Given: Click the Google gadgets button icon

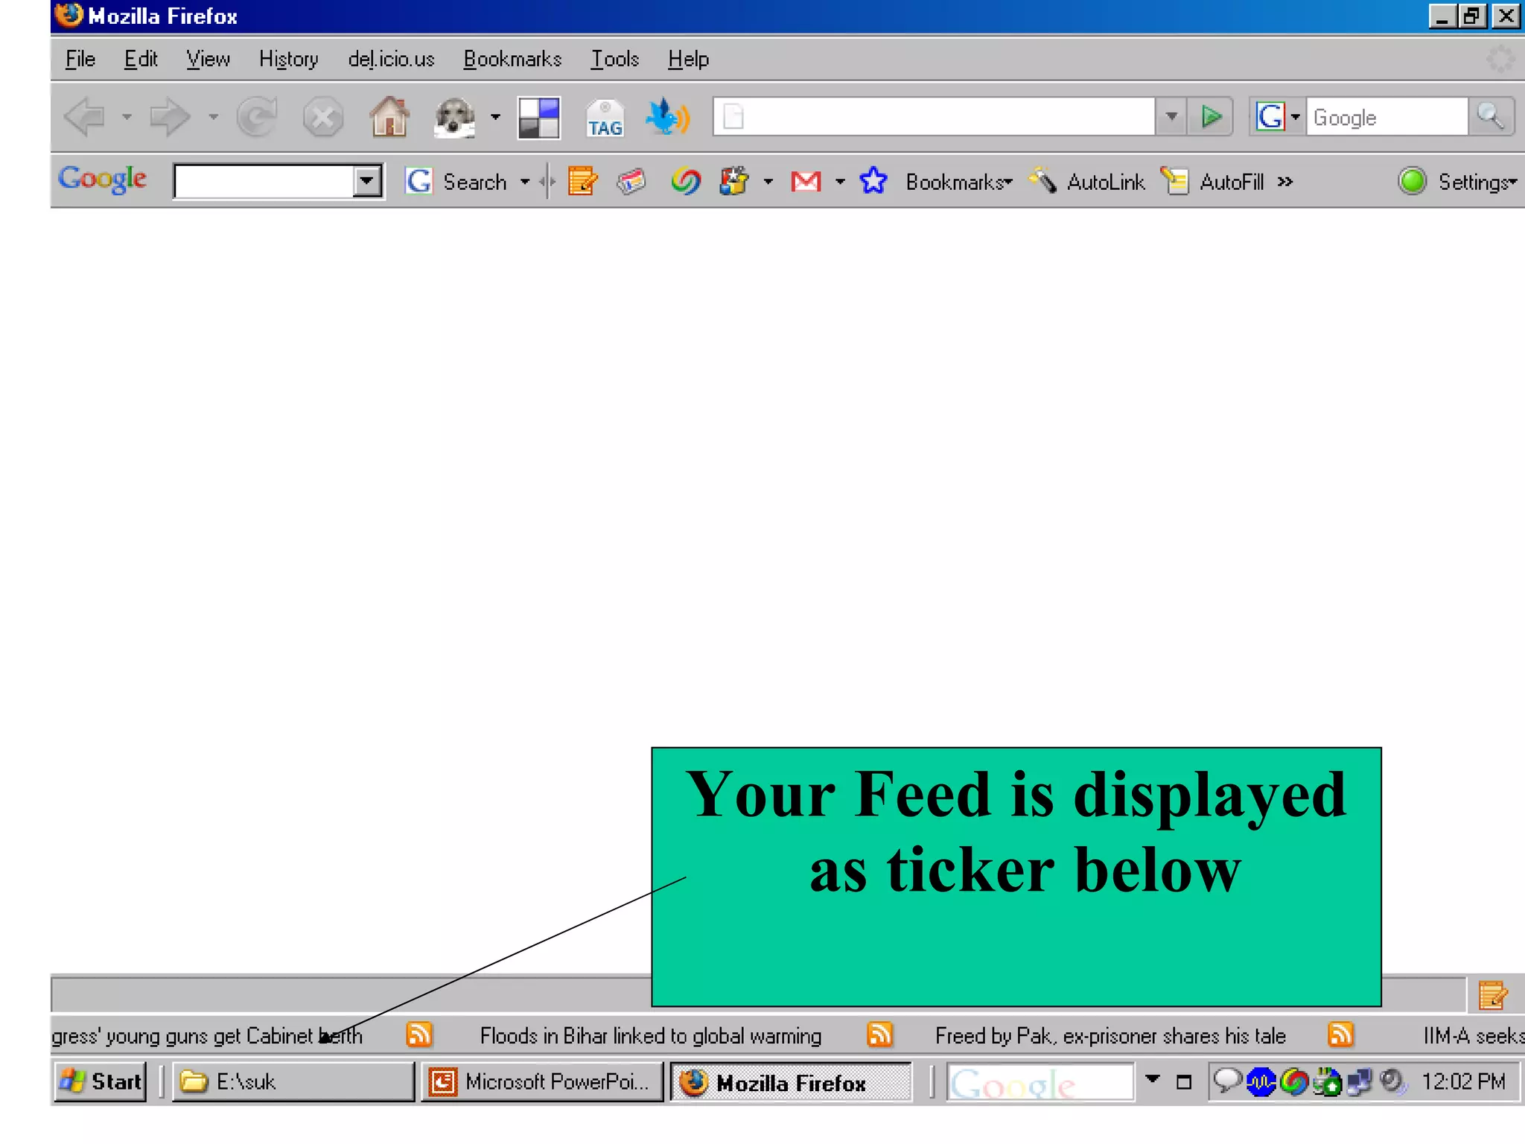Looking at the screenshot, I should [734, 181].
